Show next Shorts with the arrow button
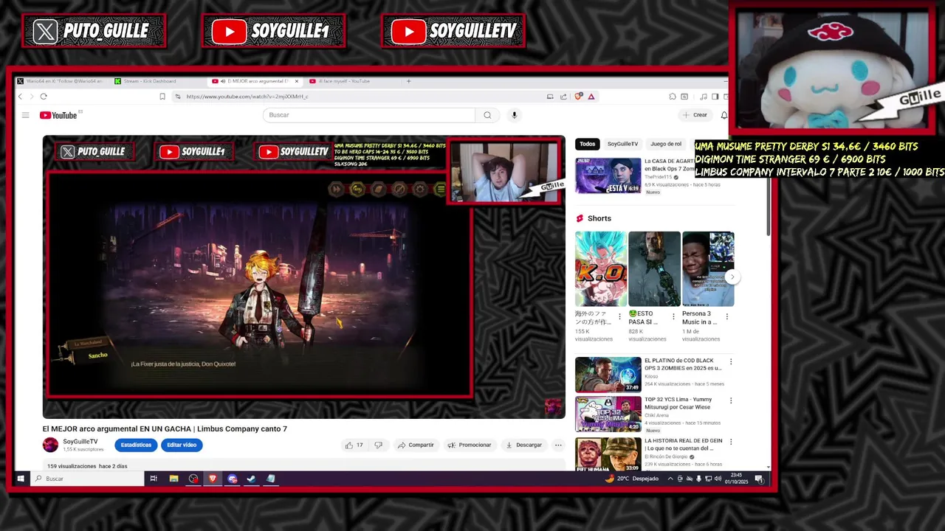Screen dimensions: 945x531 pos(732,277)
